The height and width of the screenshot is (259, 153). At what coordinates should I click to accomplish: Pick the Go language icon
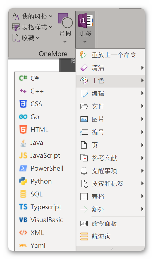tap(23, 117)
